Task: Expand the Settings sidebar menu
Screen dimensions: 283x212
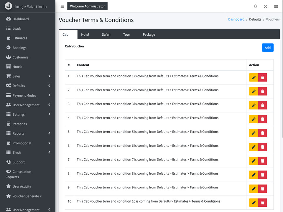Action: [28, 114]
